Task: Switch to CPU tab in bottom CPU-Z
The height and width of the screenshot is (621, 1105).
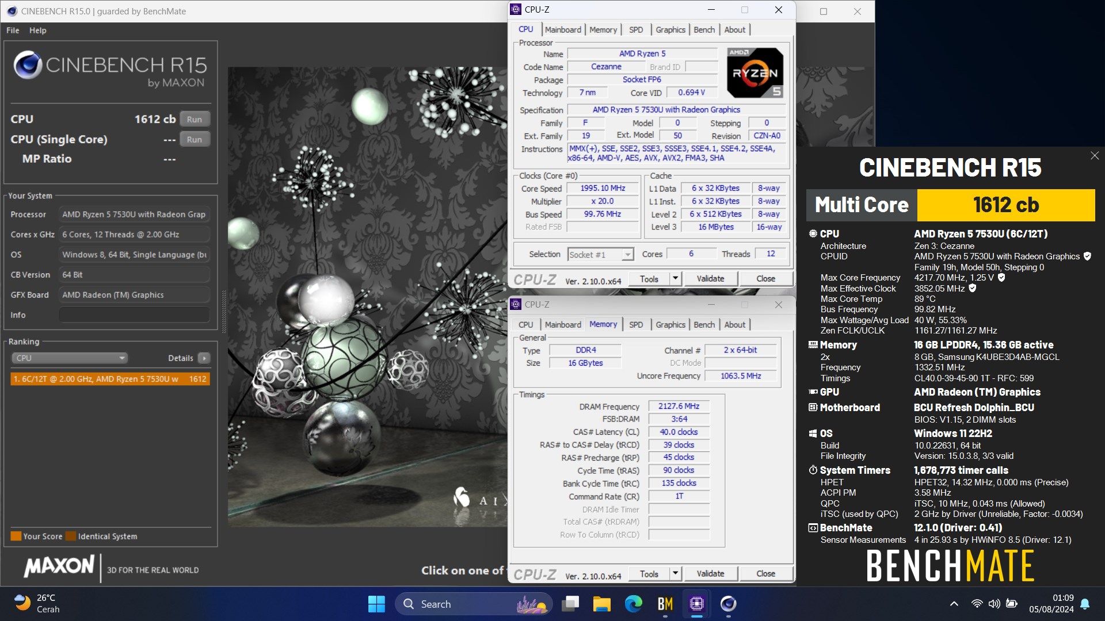Action: (x=525, y=324)
